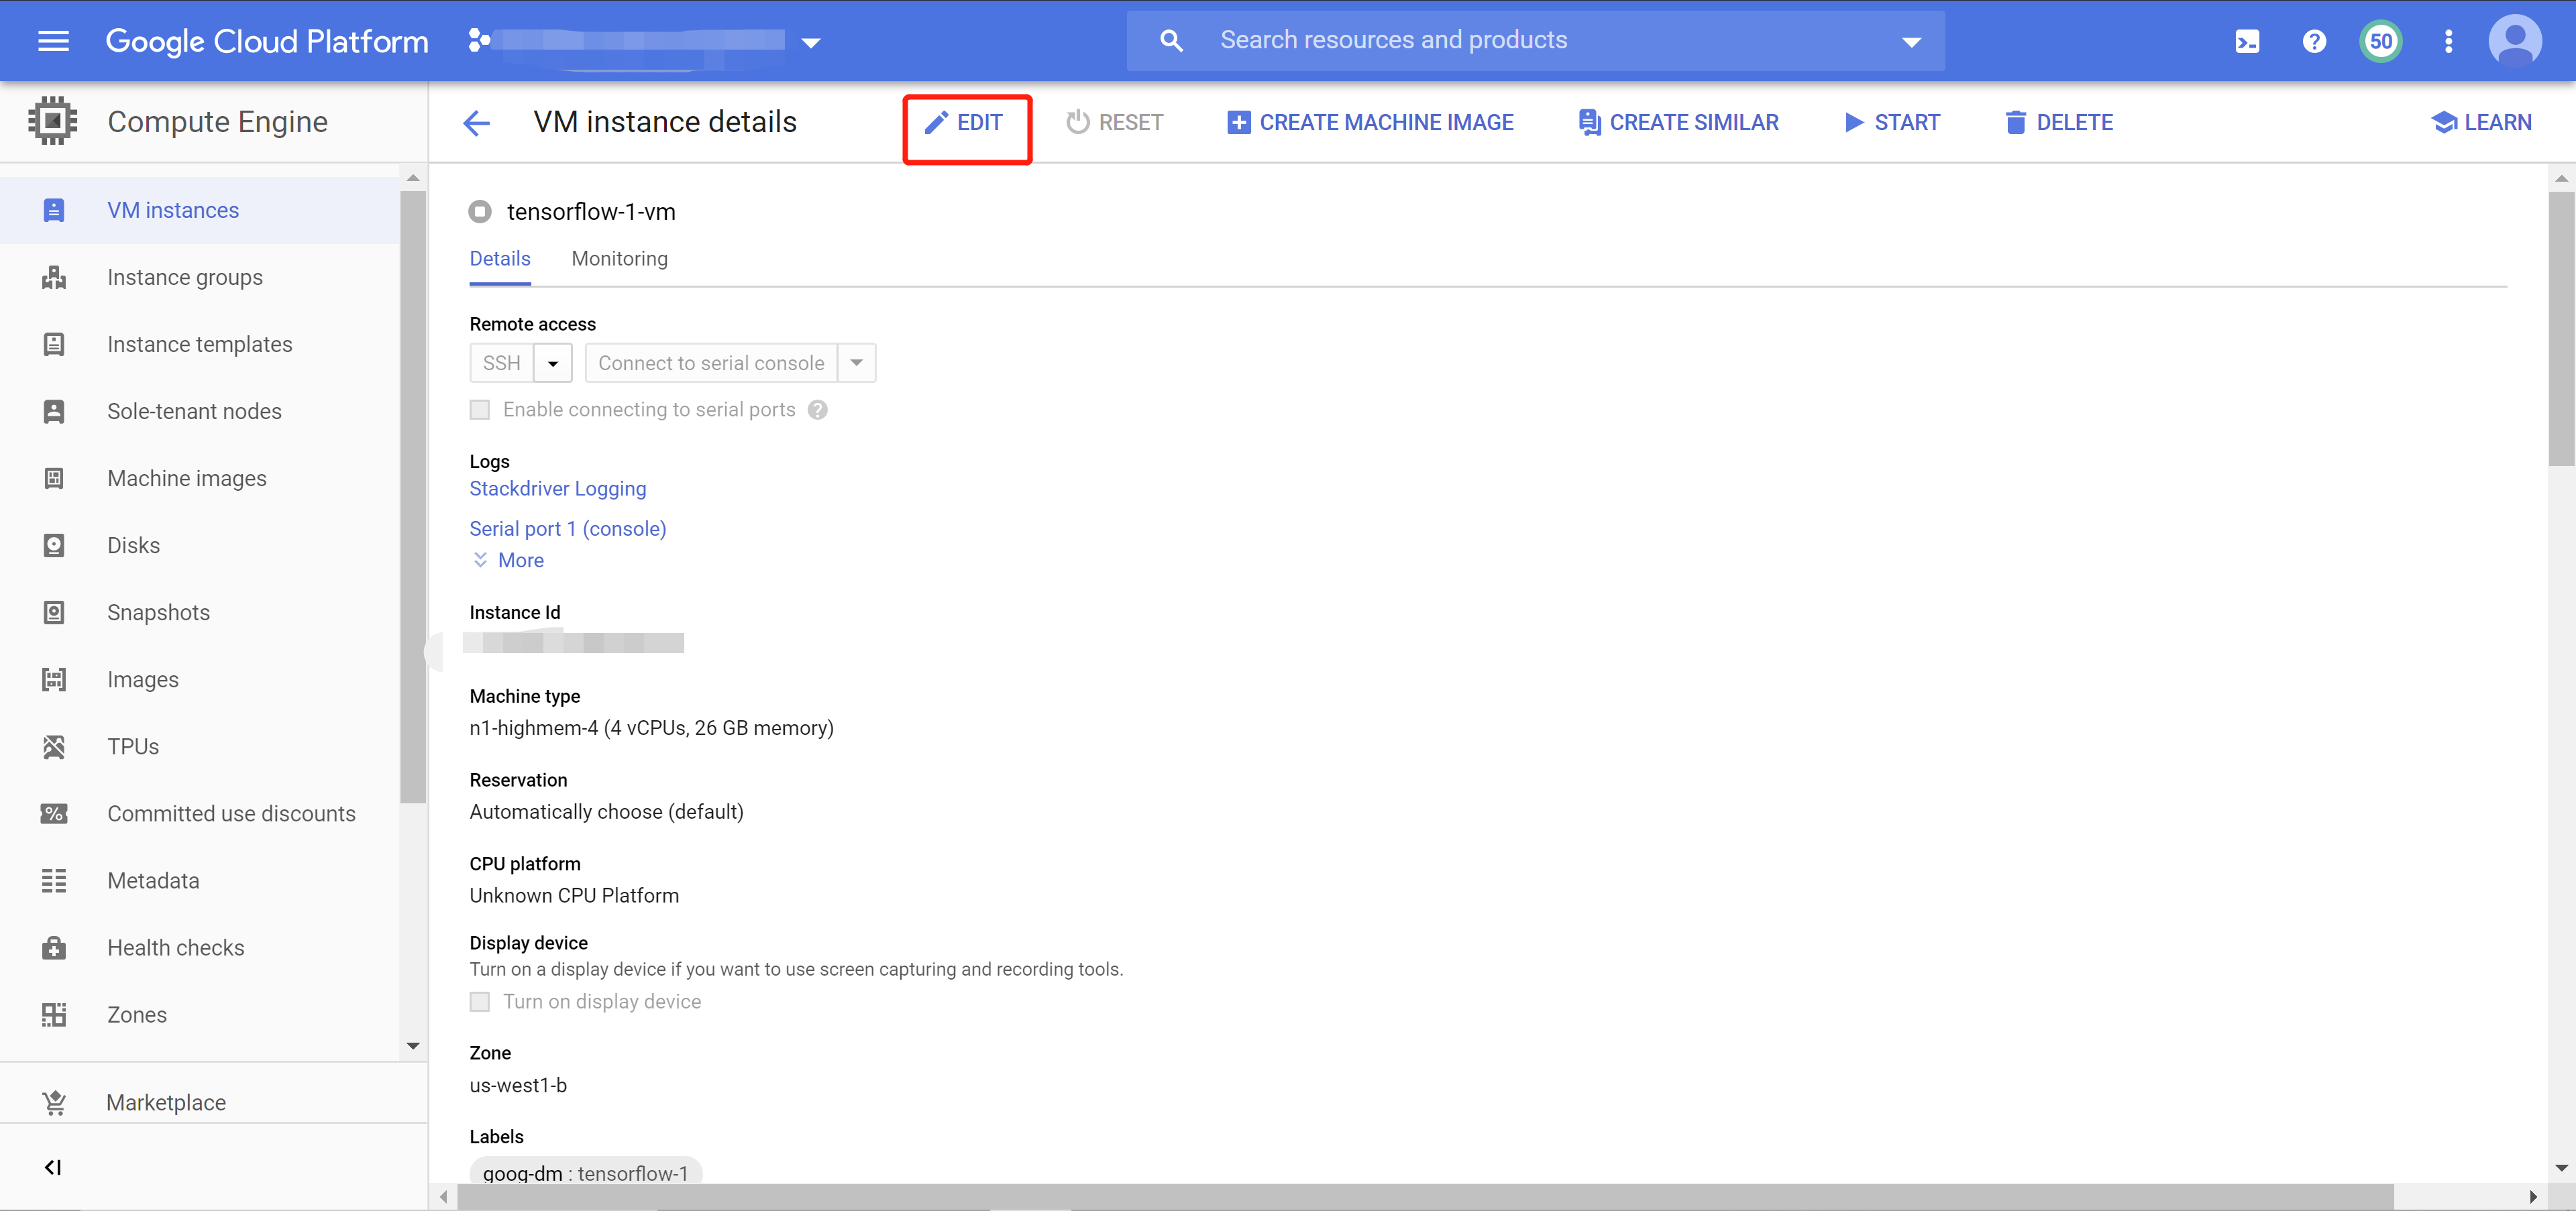
Task: Expand the SSH options dropdown arrow
Action: (552, 363)
